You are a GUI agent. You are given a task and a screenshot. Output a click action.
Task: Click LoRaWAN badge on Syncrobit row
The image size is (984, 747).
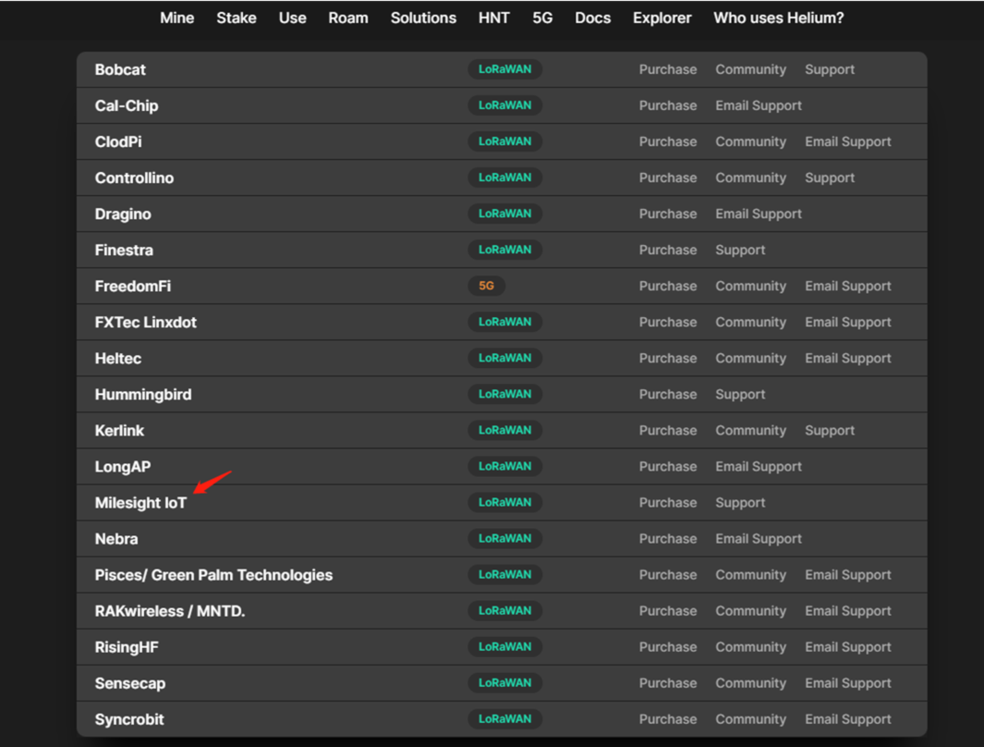click(x=505, y=718)
